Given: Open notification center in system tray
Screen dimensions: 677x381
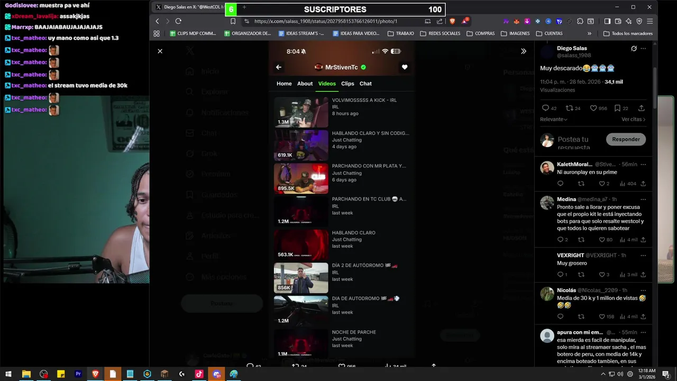Looking at the screenshot, I should click(x=665, y=374).
